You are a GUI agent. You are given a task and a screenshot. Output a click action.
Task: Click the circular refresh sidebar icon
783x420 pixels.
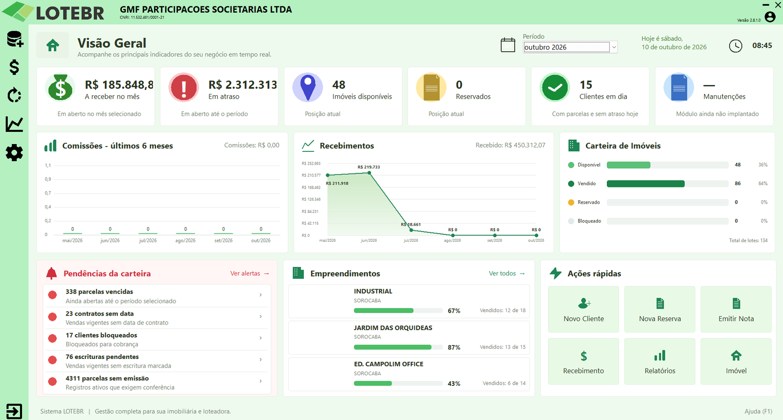(x=14, y=95)
